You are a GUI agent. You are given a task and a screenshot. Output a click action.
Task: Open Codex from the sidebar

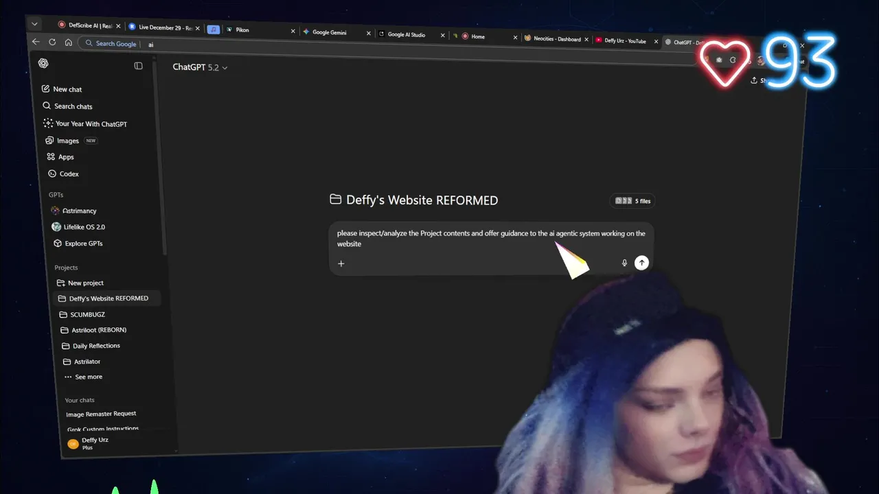pos(63,174)
